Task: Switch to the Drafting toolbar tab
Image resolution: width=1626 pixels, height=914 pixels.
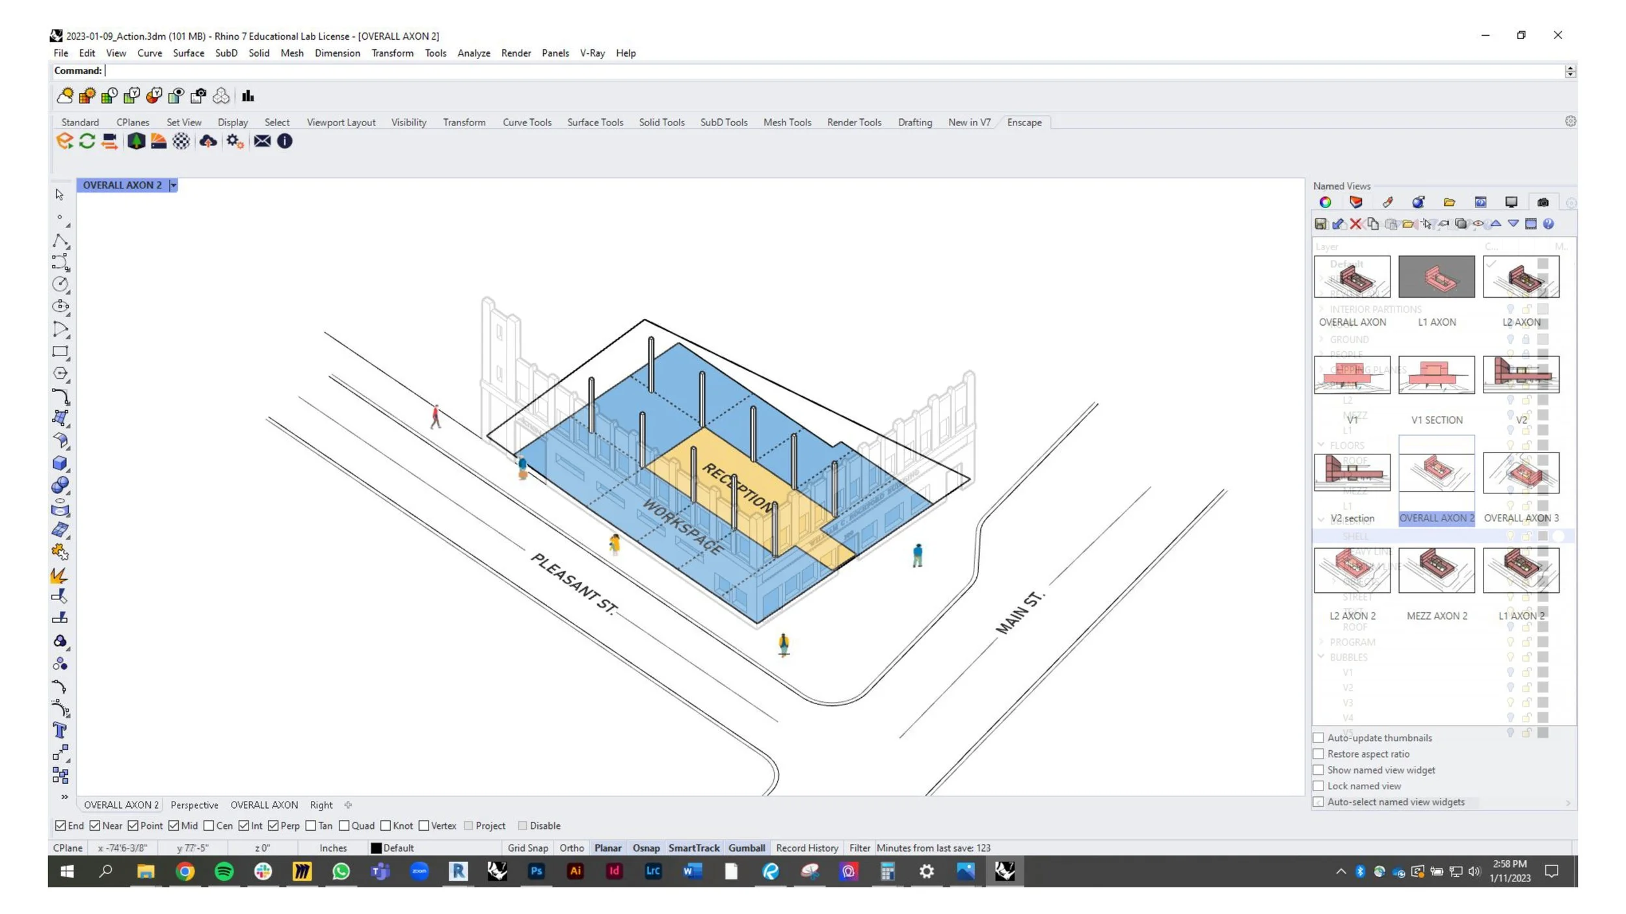Action: point(914,122)
